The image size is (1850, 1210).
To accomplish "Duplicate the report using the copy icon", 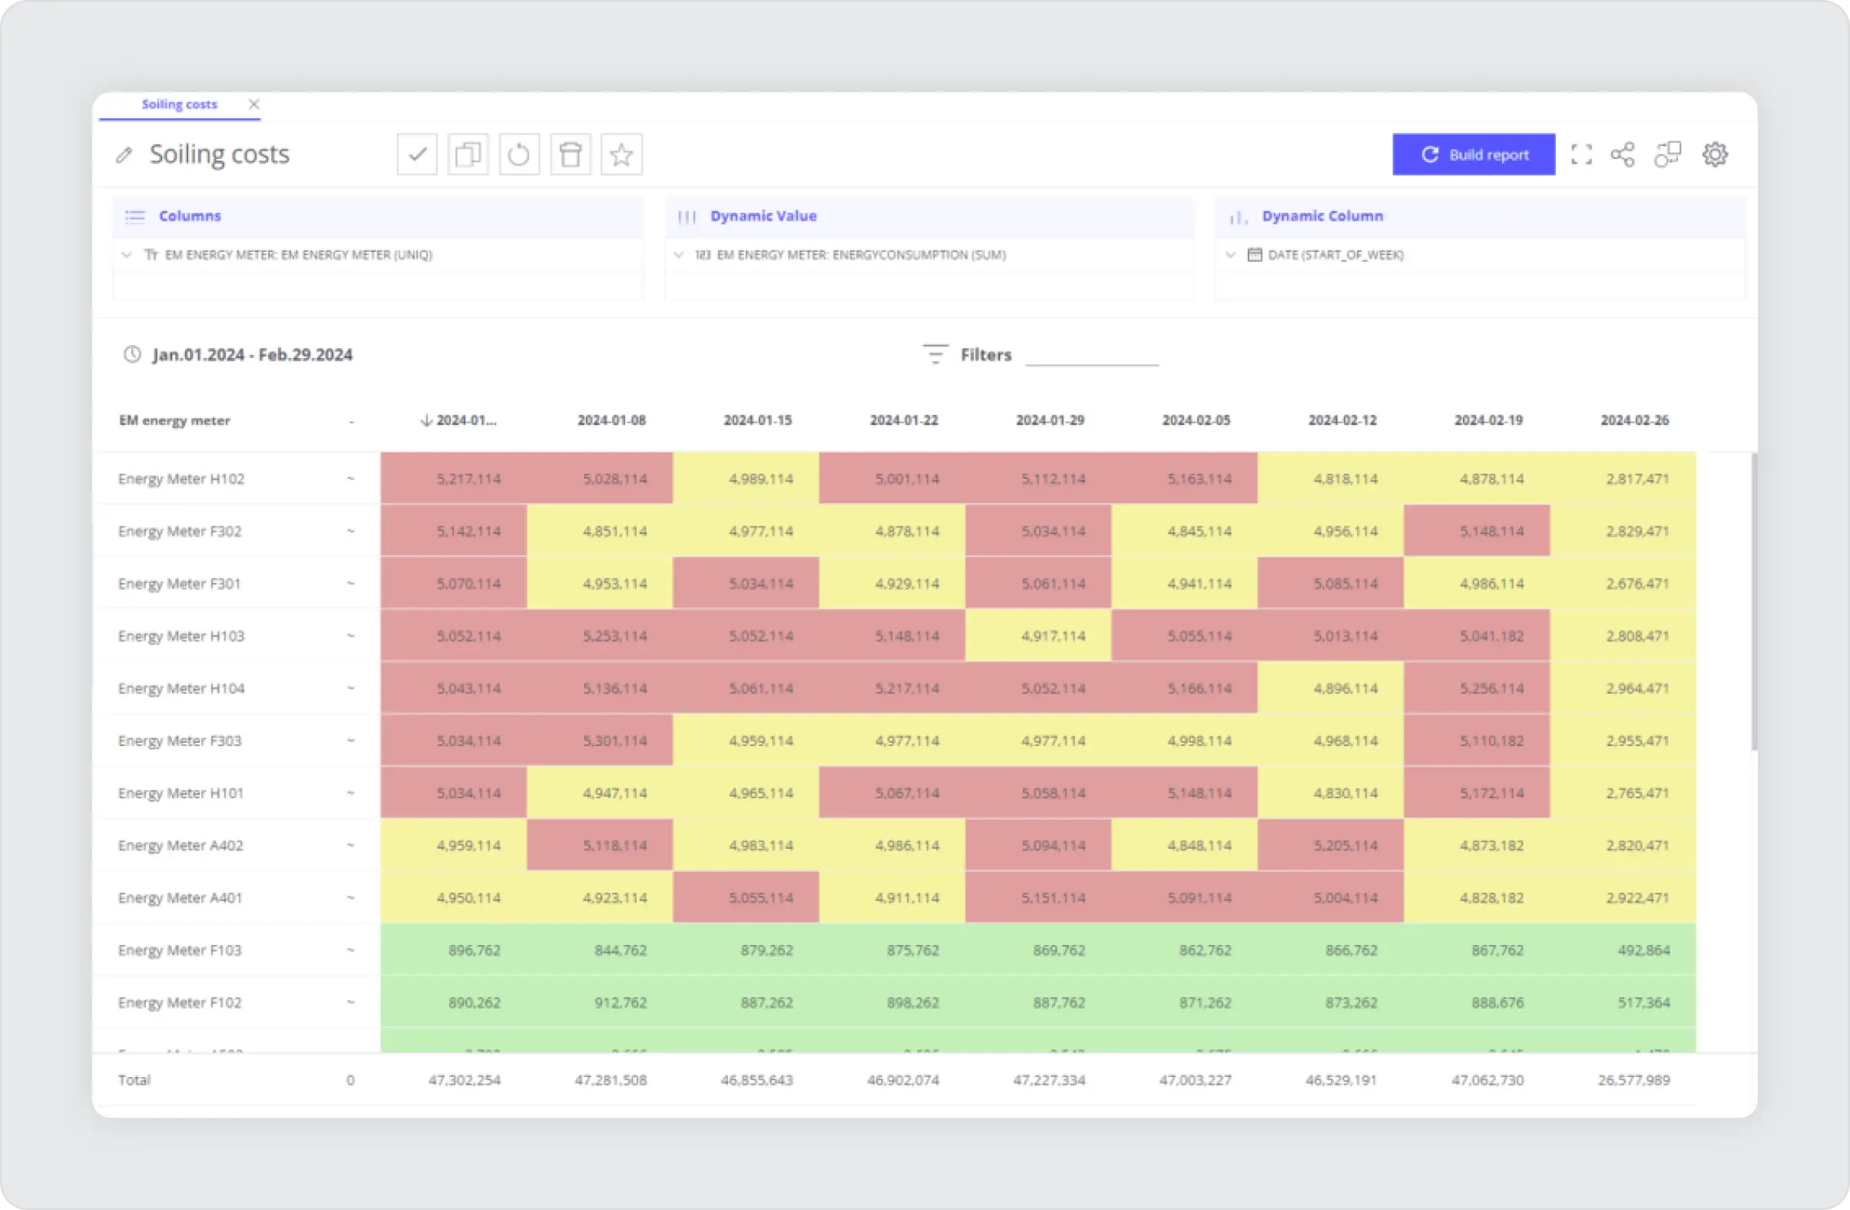I will (x=468, y=154).
